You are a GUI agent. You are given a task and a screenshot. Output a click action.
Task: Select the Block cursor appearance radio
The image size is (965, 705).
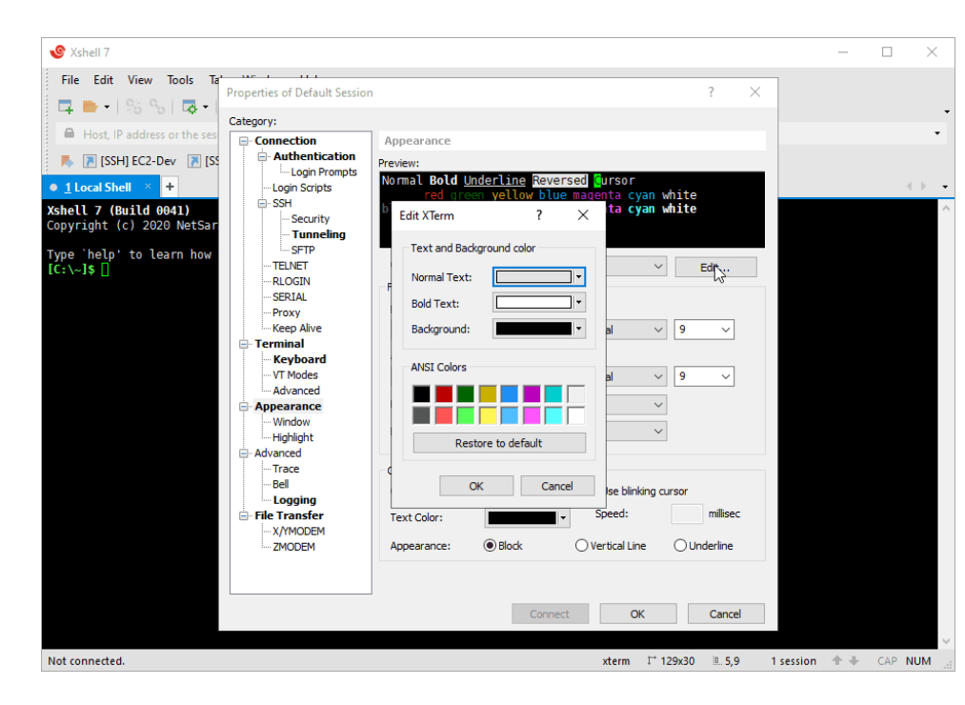[x=491, y=546]
